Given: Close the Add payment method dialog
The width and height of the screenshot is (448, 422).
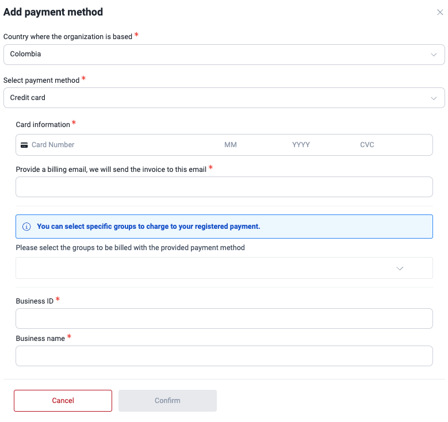Looking at the screenshot, I should 440,12.
